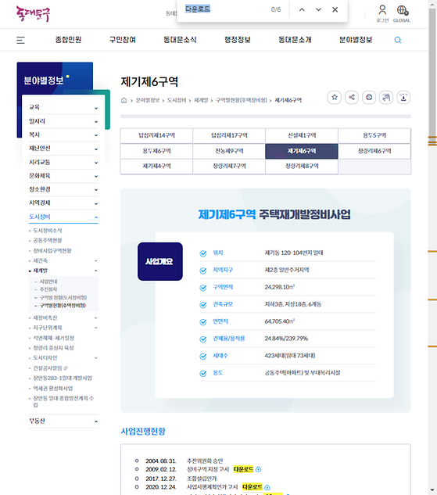Click download icon beside 정비구역 지정 고시

pyautogui.click(x=259, y=469)
